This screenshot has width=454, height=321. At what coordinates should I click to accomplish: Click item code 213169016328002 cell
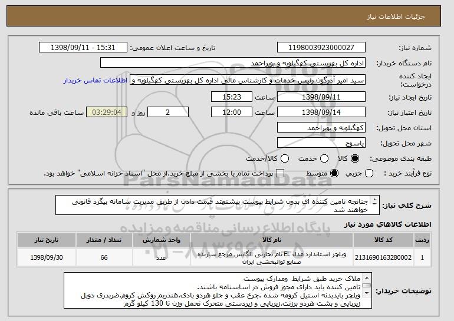click(383, 257)
